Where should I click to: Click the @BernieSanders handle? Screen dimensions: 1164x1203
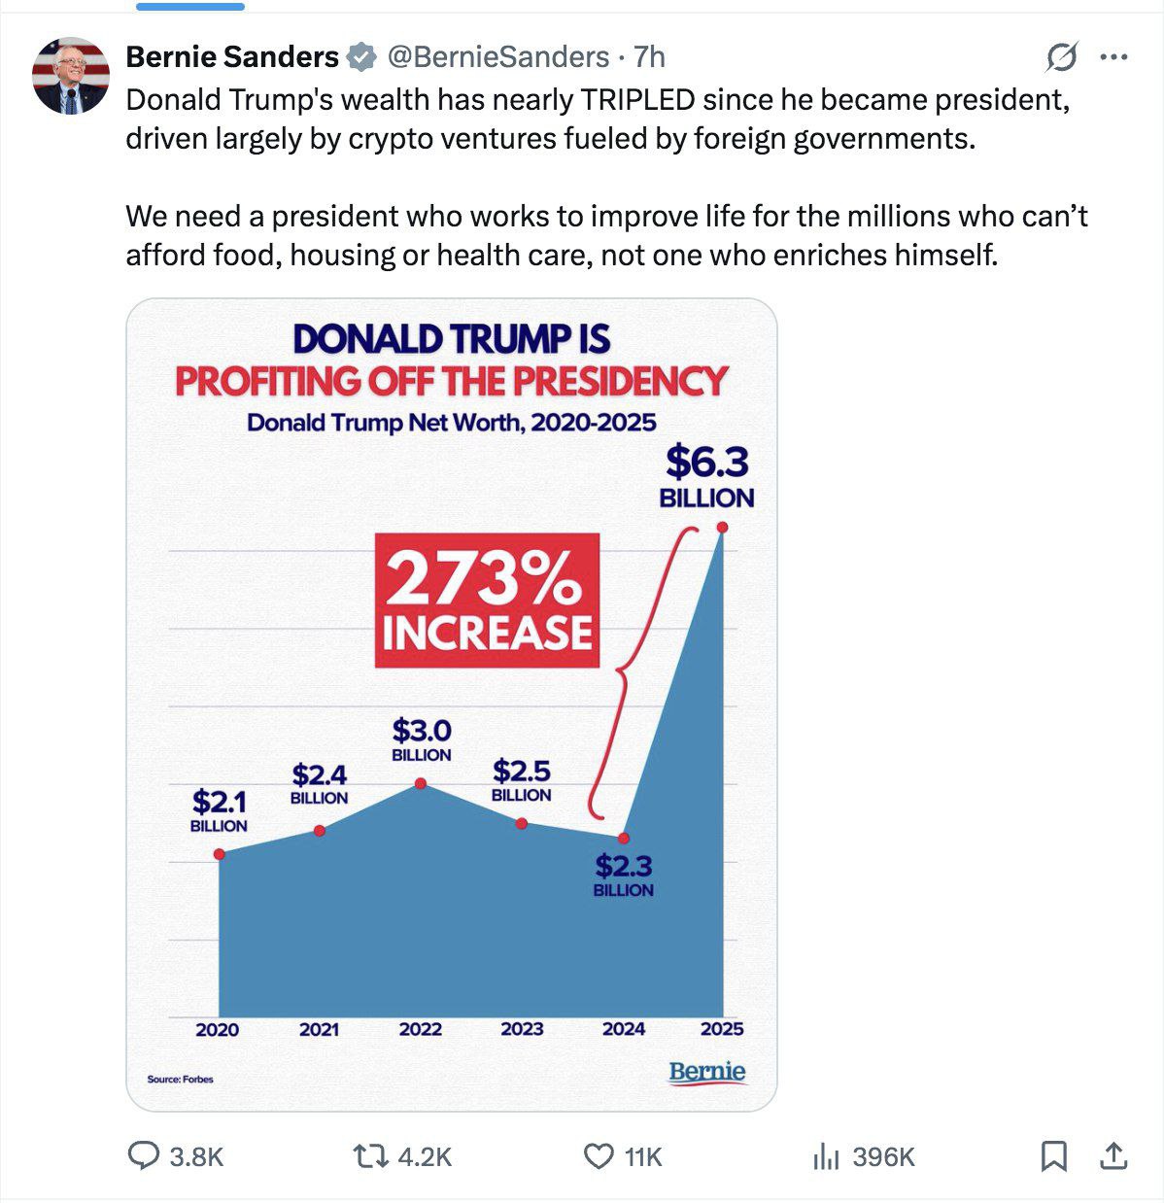pyautogui.click(x=497, y=57)
